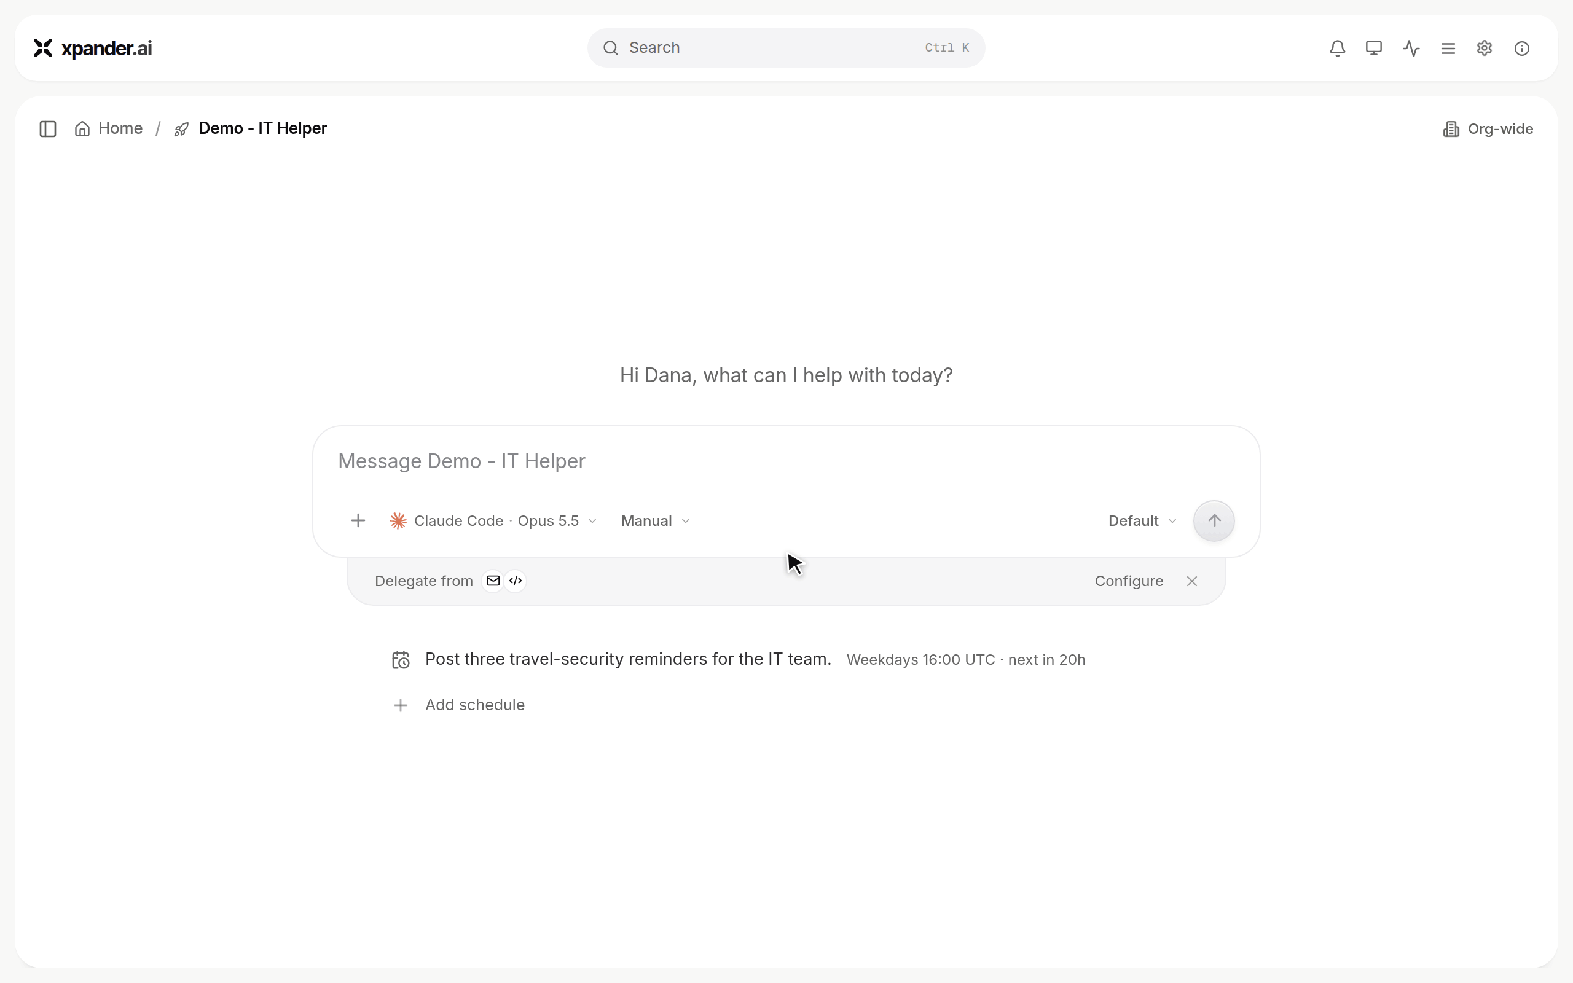Open the hamburger list menu icon
This screenshot has width=1573, height=983.
[1448, 48]
